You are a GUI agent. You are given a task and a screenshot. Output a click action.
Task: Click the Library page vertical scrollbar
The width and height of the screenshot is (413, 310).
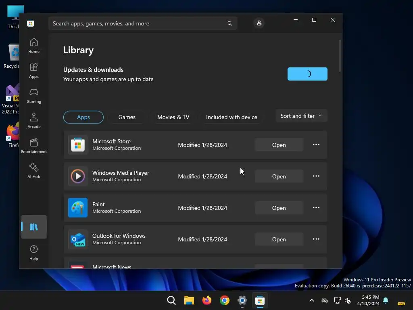[x=340, y=56]
